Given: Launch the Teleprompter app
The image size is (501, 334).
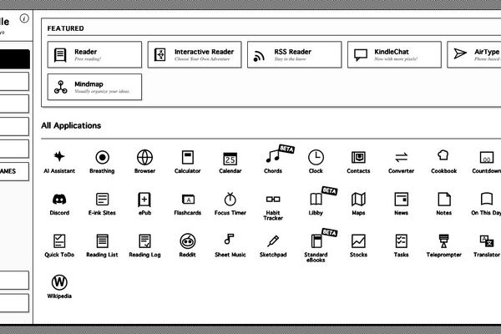Looking at the screenshot, I should click(444, 245).
